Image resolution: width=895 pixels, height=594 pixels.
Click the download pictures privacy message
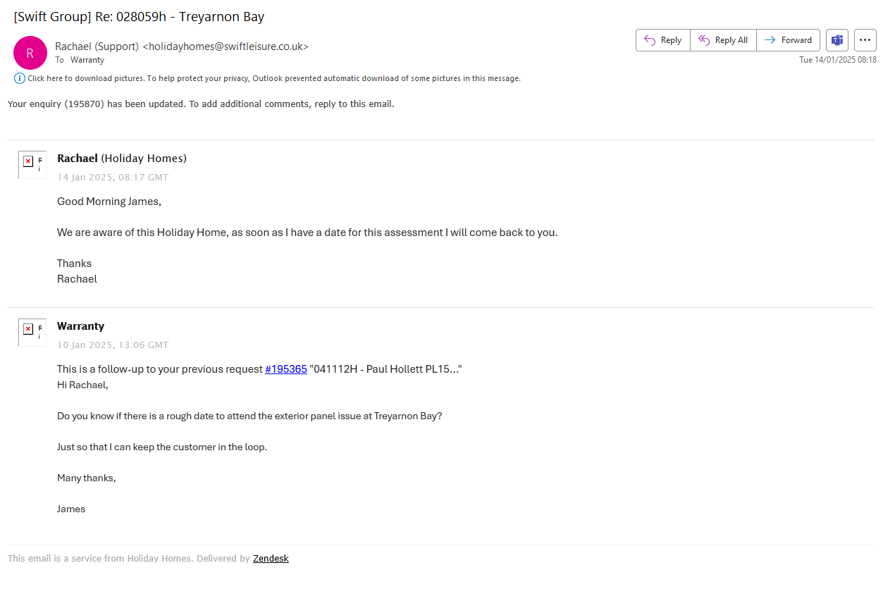point(274,78)
